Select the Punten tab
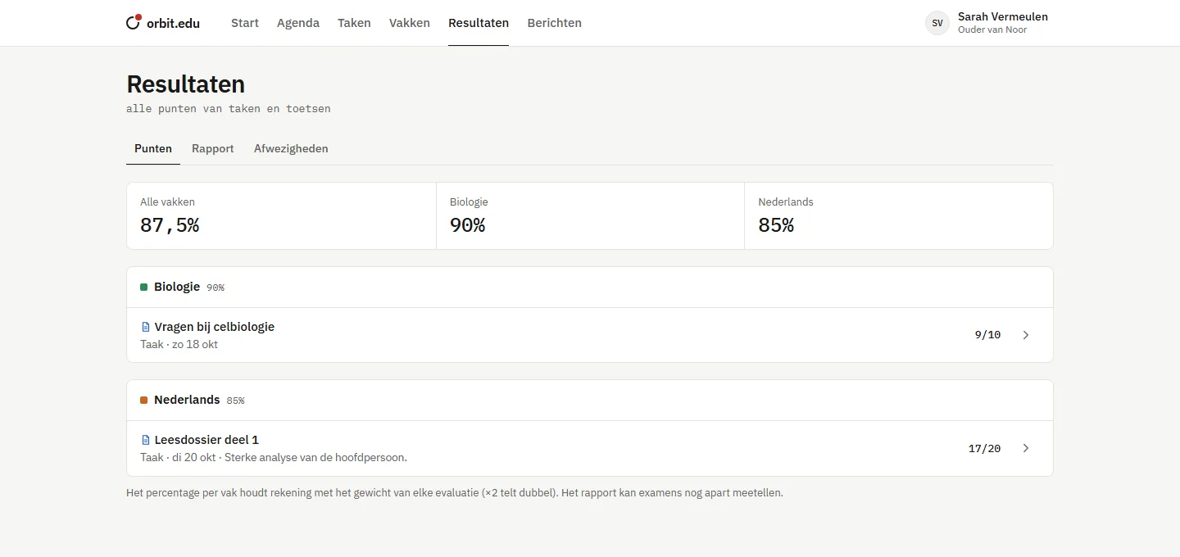The height and width of the screenshot is (557, 1180). pyautogui.click(x=153, y=148)
